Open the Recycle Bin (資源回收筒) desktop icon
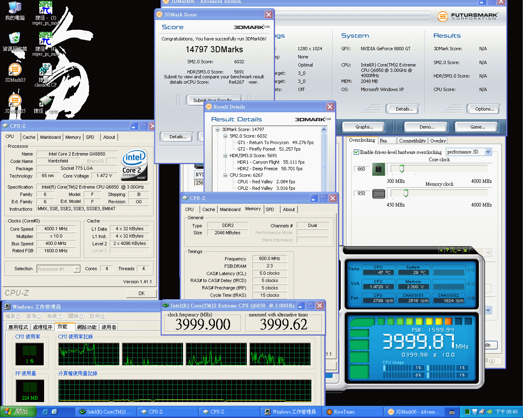523x418 pixels. 15,39
